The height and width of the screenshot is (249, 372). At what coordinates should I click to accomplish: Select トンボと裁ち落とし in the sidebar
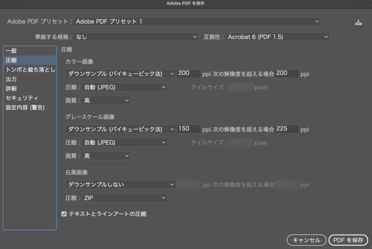(x=30, y=70)
